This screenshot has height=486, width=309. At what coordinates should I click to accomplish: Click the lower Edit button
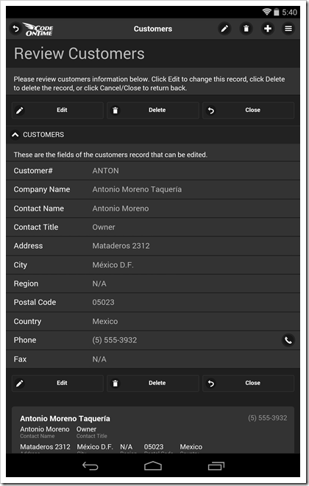pos(57,384)
